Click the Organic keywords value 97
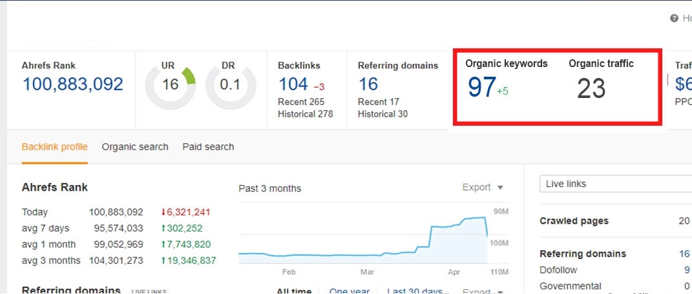The width and height of the screenshot is (692, 294). [x=481, y=88]
